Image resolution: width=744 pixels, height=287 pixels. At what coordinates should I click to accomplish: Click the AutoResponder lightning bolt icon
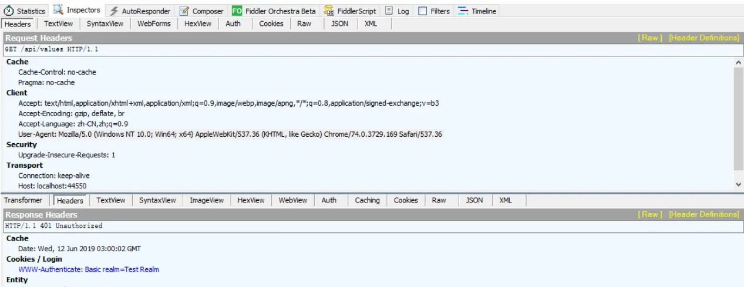tap(115, 11)
